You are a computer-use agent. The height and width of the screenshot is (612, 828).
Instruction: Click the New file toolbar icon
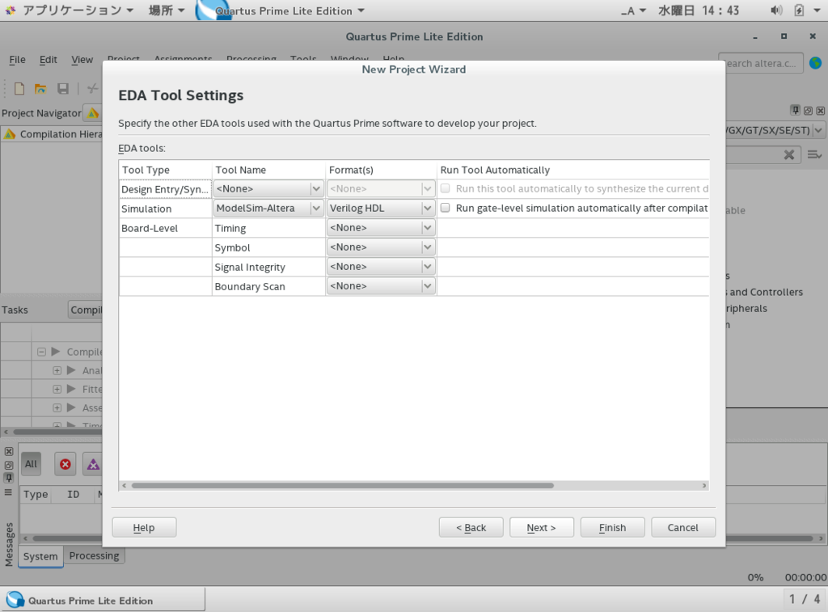click(19, 88)
